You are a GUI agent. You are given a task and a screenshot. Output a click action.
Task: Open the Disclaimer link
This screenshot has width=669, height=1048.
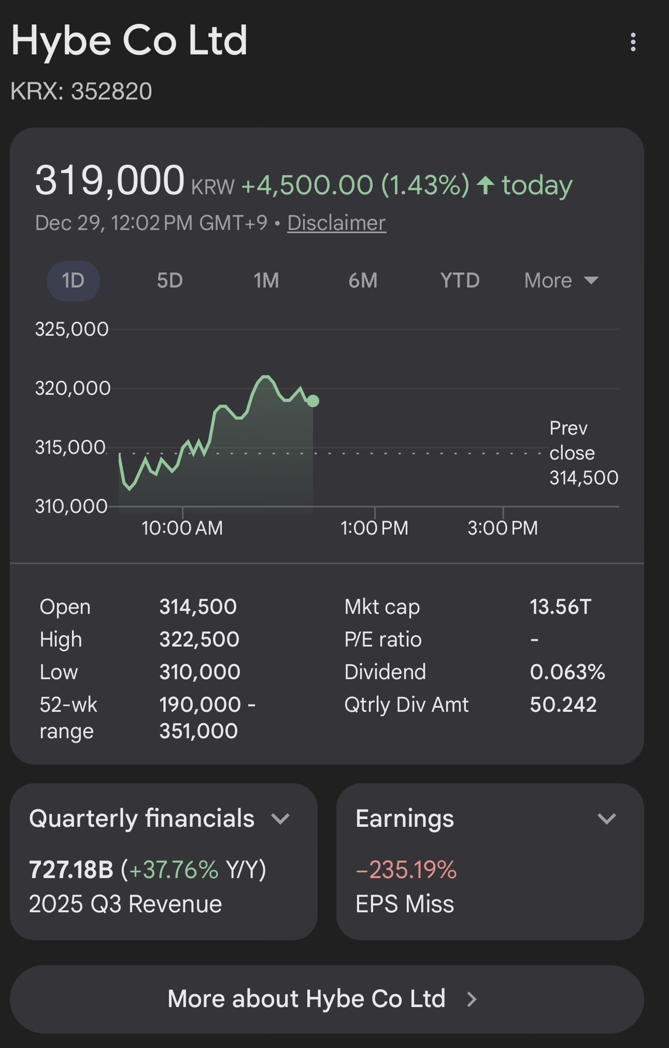click(x=336, y=223)
